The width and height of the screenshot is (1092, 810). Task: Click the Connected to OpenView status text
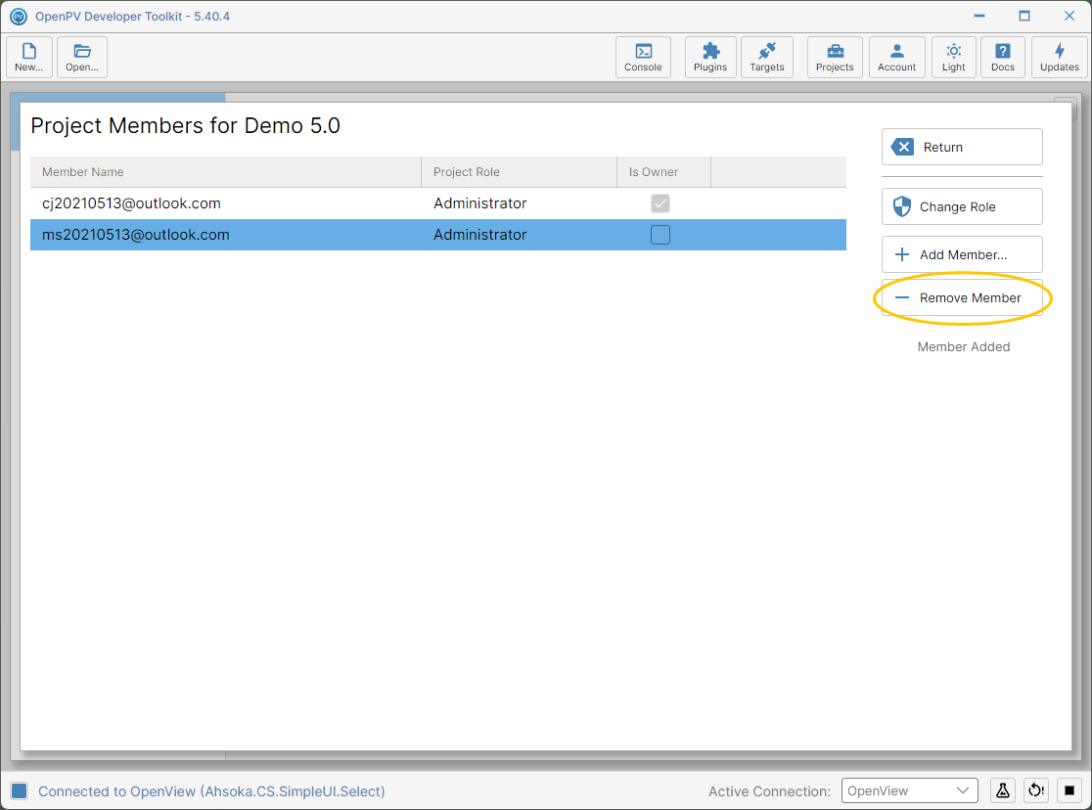pos(211,791)
